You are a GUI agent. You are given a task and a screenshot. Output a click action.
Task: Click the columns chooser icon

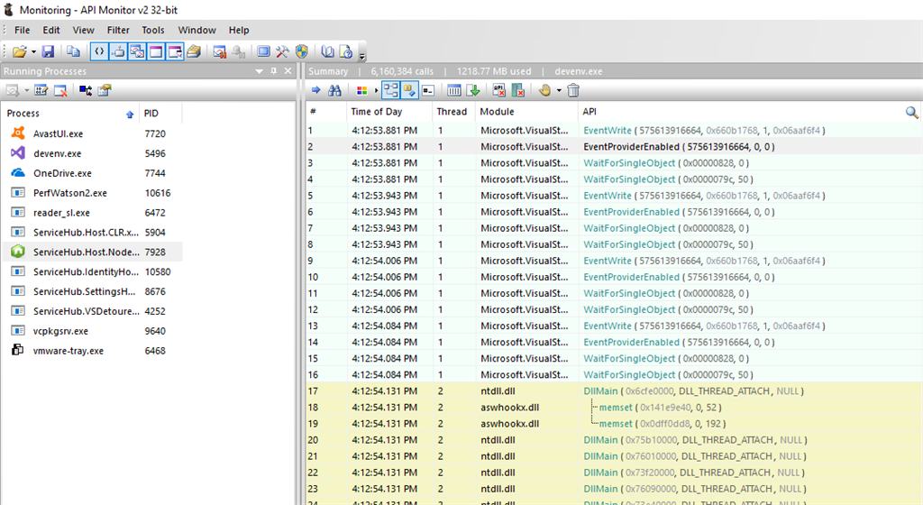point(454,91)
